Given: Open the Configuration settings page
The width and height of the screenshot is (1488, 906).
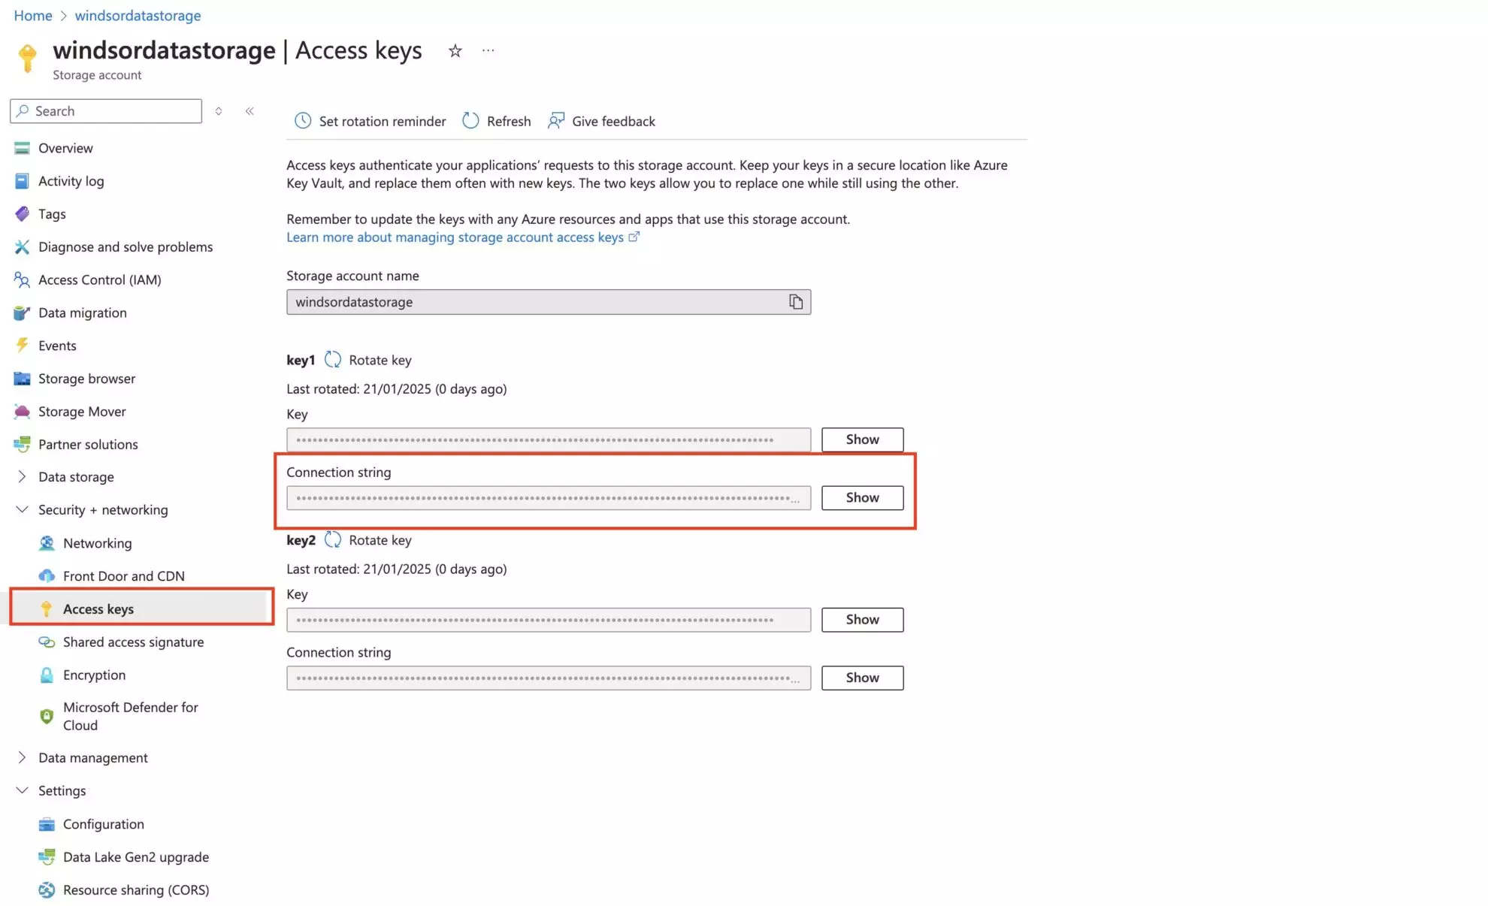Looking at the screenshot, I should (x=104, y=823).
